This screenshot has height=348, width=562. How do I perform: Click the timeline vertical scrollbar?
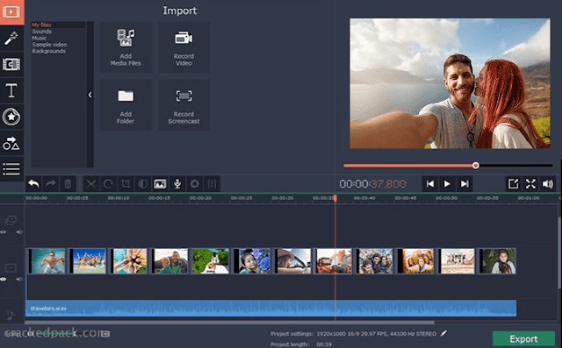[x=559, y=252]
